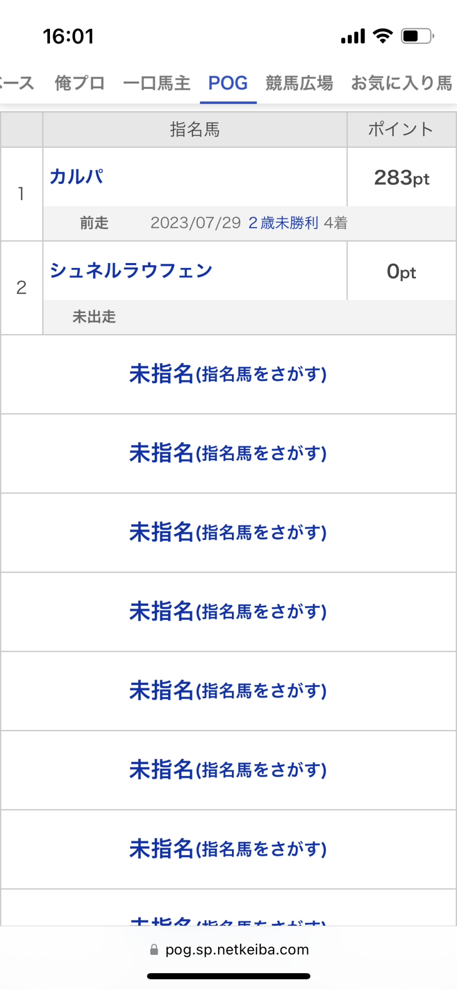Select the POG tab
Viewport: 457px width, 989px height.
[228, 83]
